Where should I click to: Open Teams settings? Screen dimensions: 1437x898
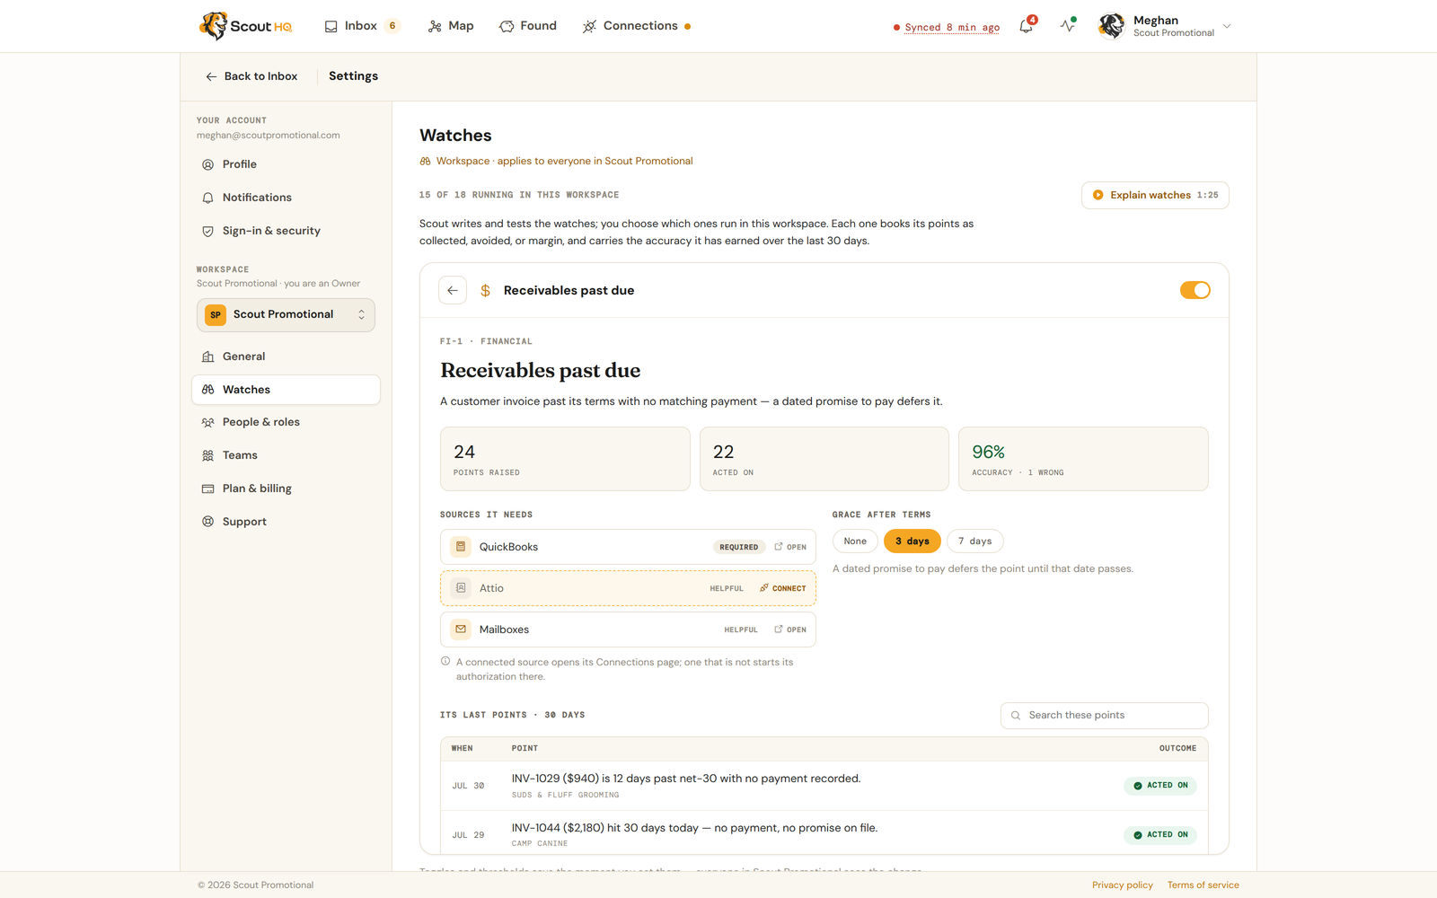click(x=286, y=455)
